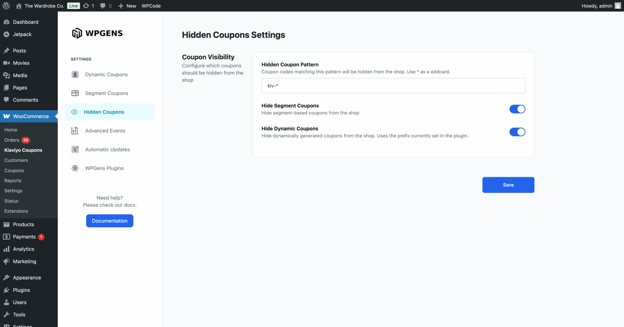Click the Dynamic Coupons user icon
Image resolution: width=624 pixels, height=327 pixels.
click(x=75, y=75)
